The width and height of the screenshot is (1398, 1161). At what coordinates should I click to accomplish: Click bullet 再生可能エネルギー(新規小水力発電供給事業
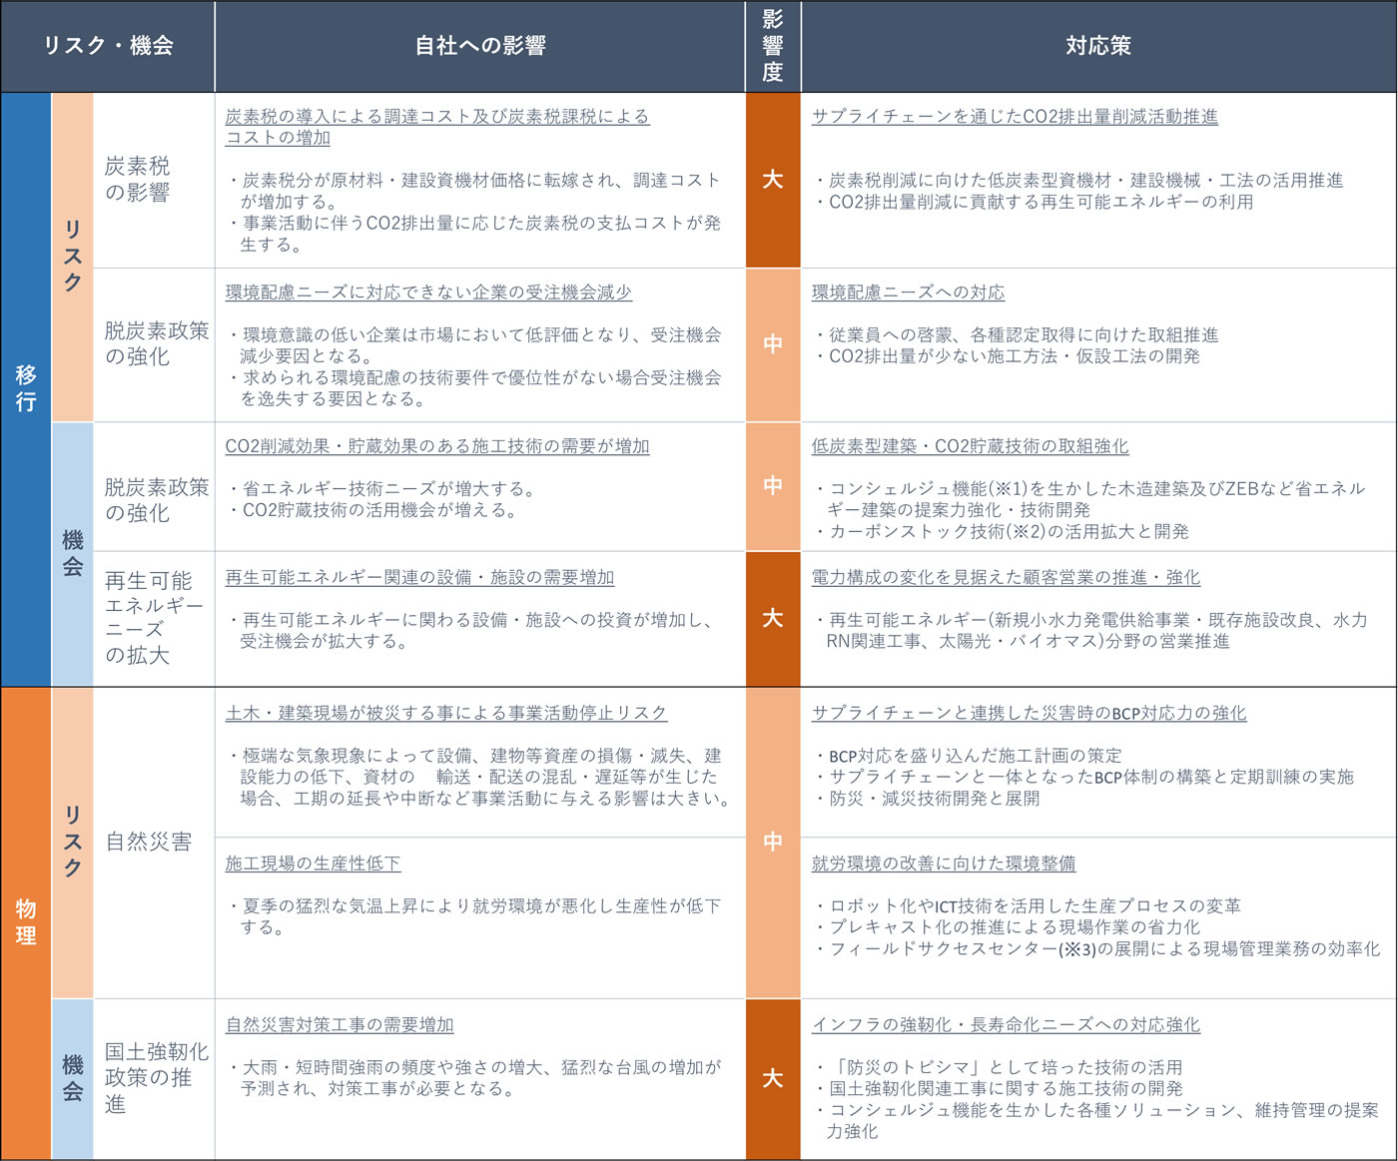tap(1089, 631)
